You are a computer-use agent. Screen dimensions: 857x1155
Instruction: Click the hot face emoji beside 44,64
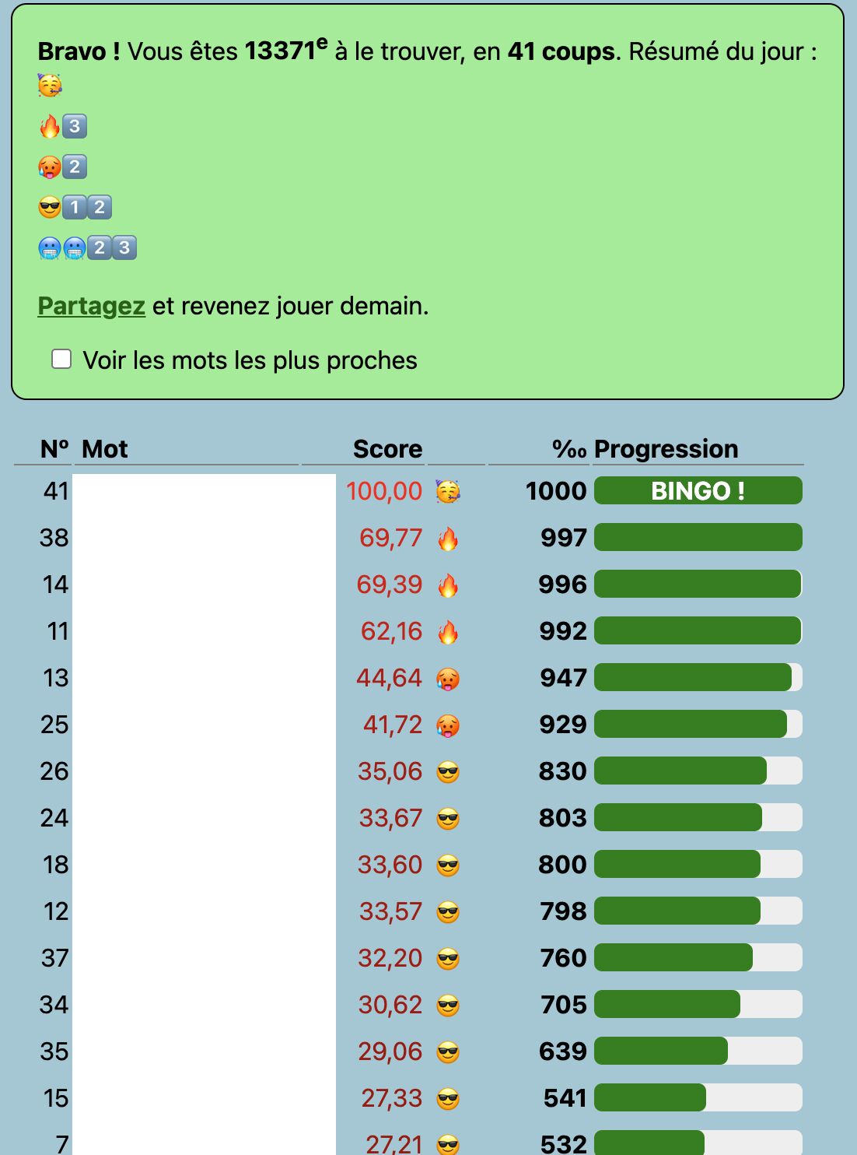[x=448, y=679]
